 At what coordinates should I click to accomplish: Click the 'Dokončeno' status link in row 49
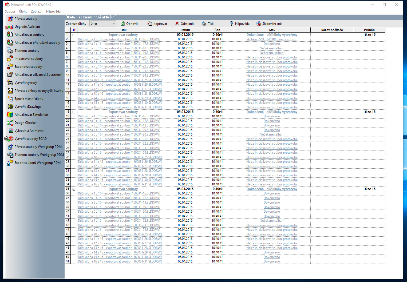[272, 252]
